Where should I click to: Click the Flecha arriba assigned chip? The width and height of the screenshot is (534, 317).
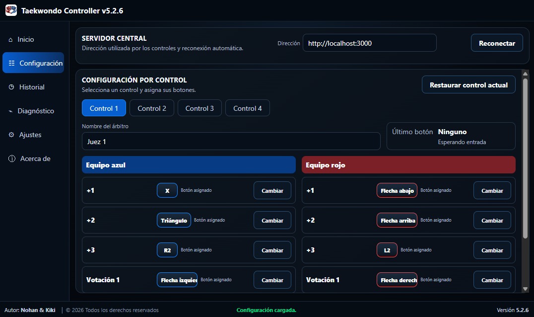click(x=397, y=221)
